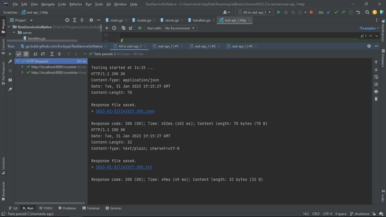The height and width of the screenshot is (217, 386).
Task: Toggle the Commit tool window stripe
Action: pyautogui.click(x=3, y=46)
